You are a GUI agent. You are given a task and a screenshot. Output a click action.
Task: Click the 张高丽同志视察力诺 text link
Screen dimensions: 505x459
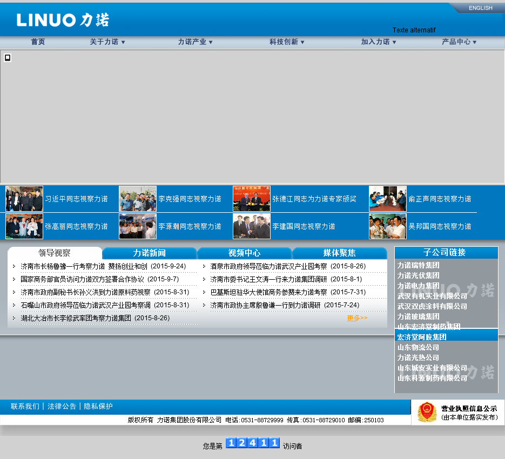pos(76,226)
